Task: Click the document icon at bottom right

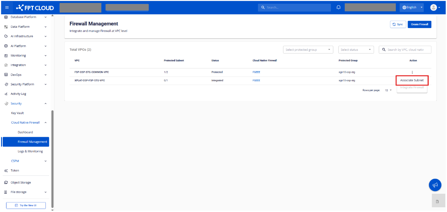Action: pos(437,202)
